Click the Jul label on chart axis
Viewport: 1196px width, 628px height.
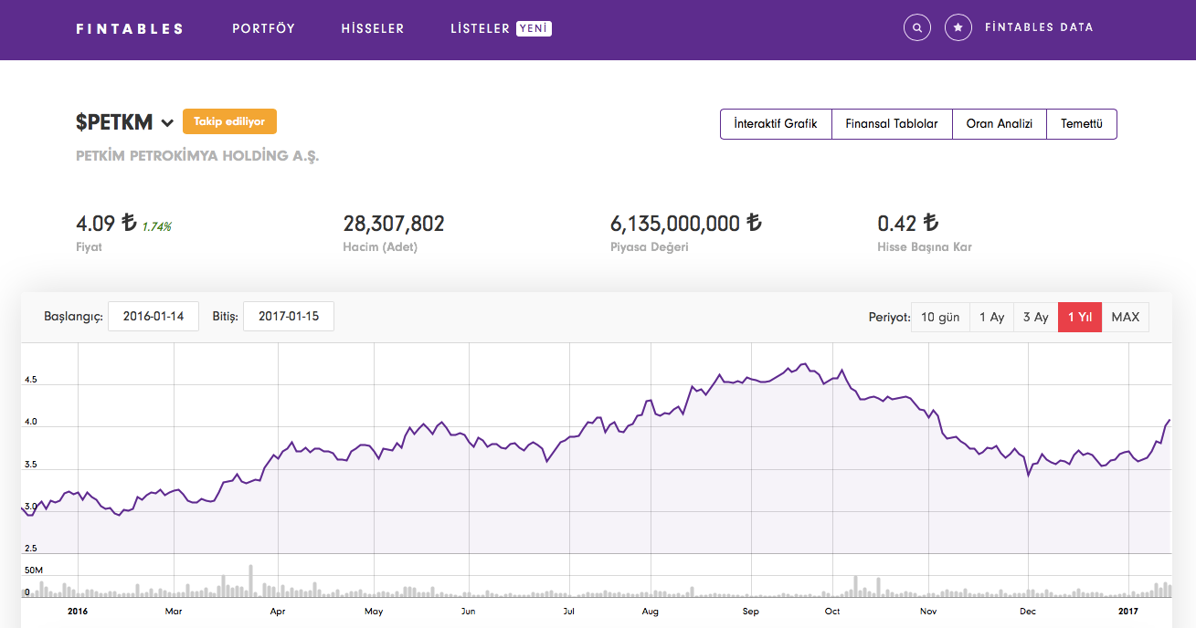[569, 612]
